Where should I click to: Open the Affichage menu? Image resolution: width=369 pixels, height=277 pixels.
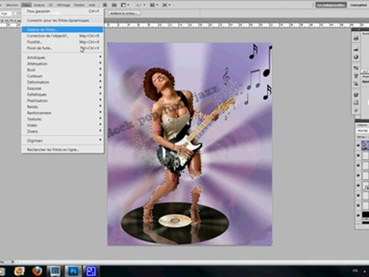(63, 5)
